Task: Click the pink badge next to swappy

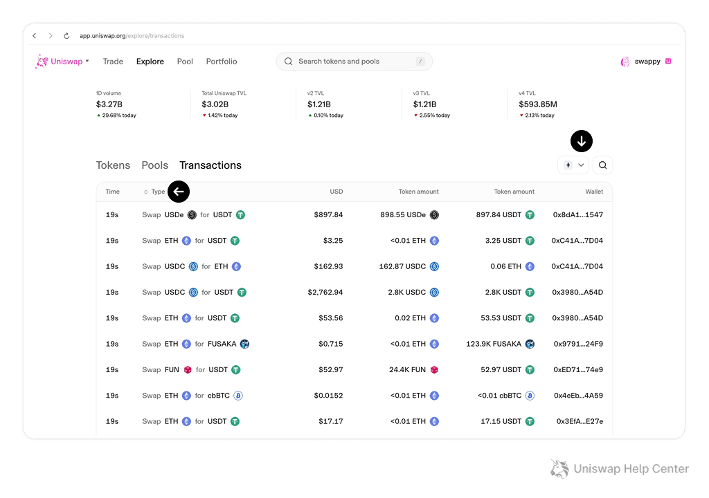Action: tap(668, 61)
